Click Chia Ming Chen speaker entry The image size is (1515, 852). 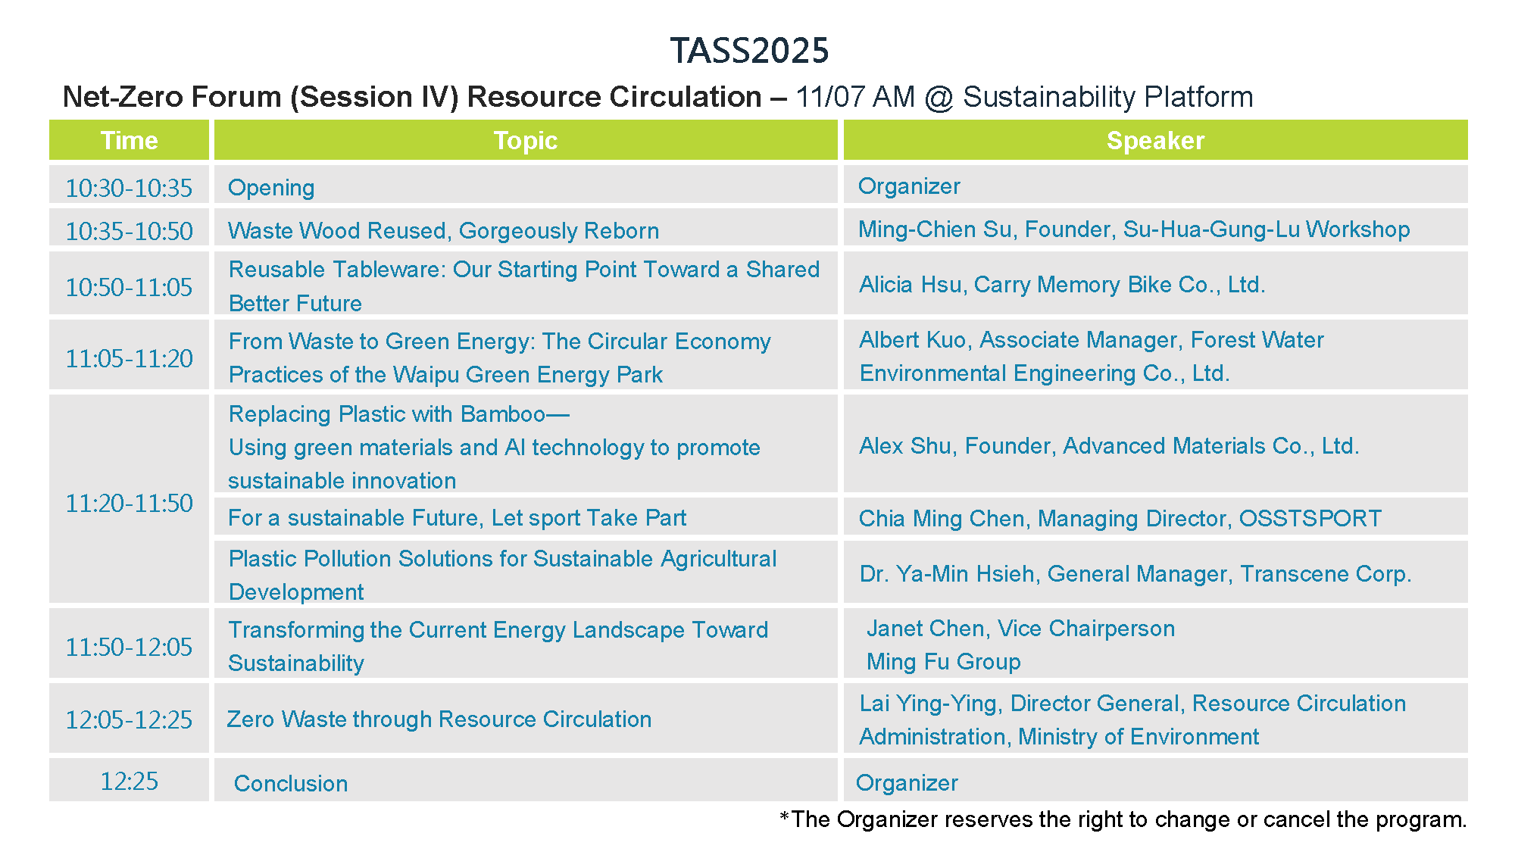coord(1120,519)
